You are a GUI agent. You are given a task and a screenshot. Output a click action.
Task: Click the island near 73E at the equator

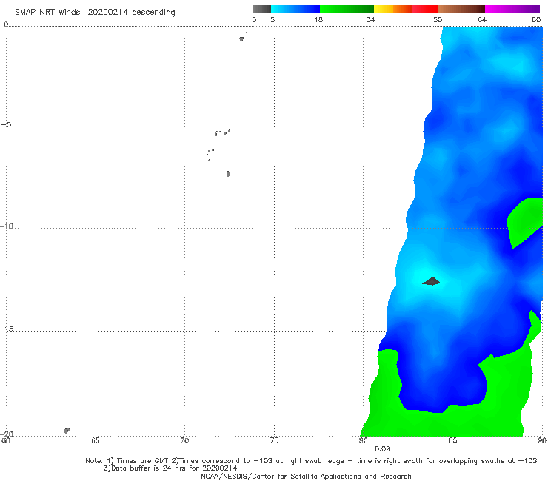tap(241, 38)
